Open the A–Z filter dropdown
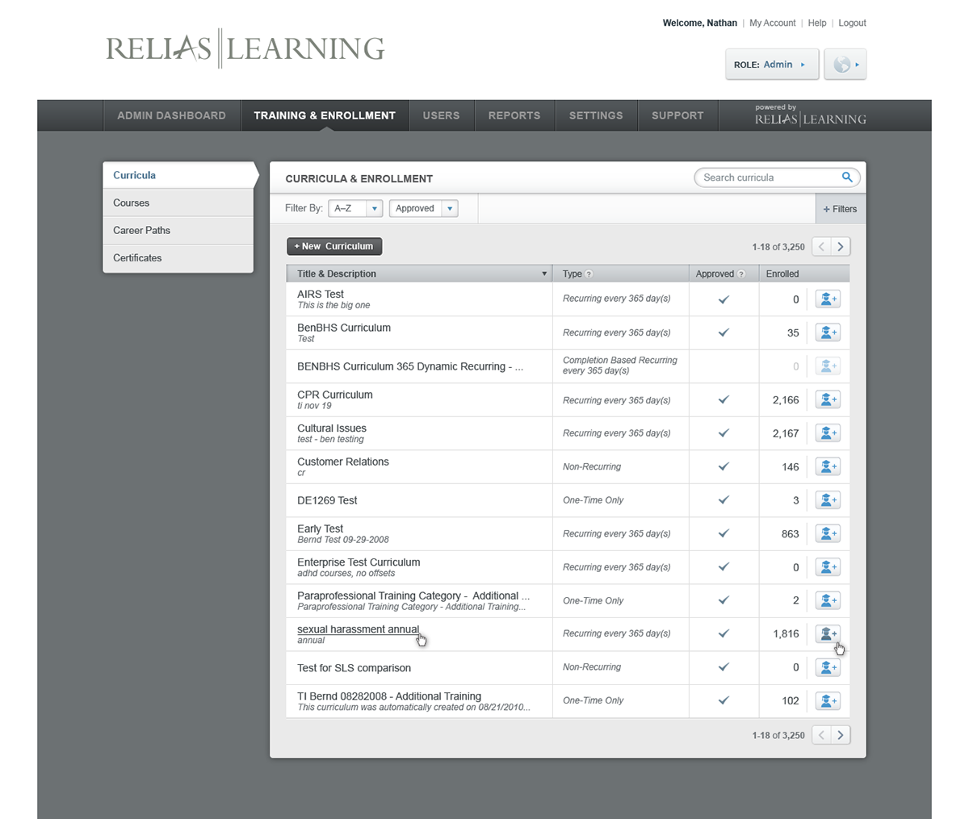Viewport: 969px width, 819px height. tap(355, 208)
